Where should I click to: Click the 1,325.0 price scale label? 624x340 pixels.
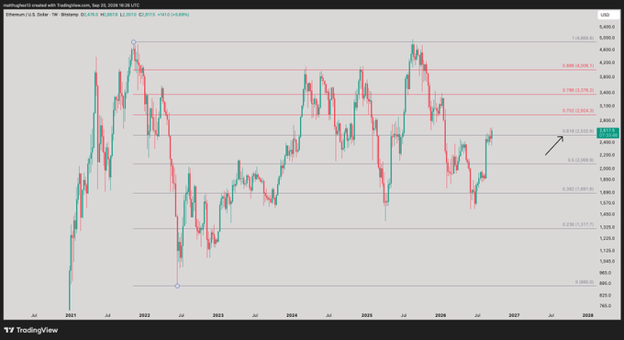(607, 227)
